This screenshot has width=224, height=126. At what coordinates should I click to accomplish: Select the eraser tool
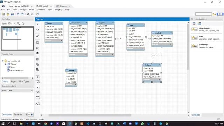37,36
